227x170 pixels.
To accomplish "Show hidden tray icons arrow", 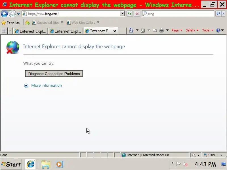I will click(172, 164).
